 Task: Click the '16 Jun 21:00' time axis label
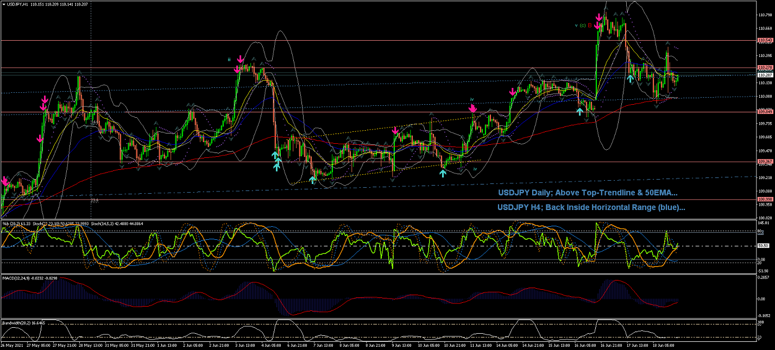[x=611, y=345]
